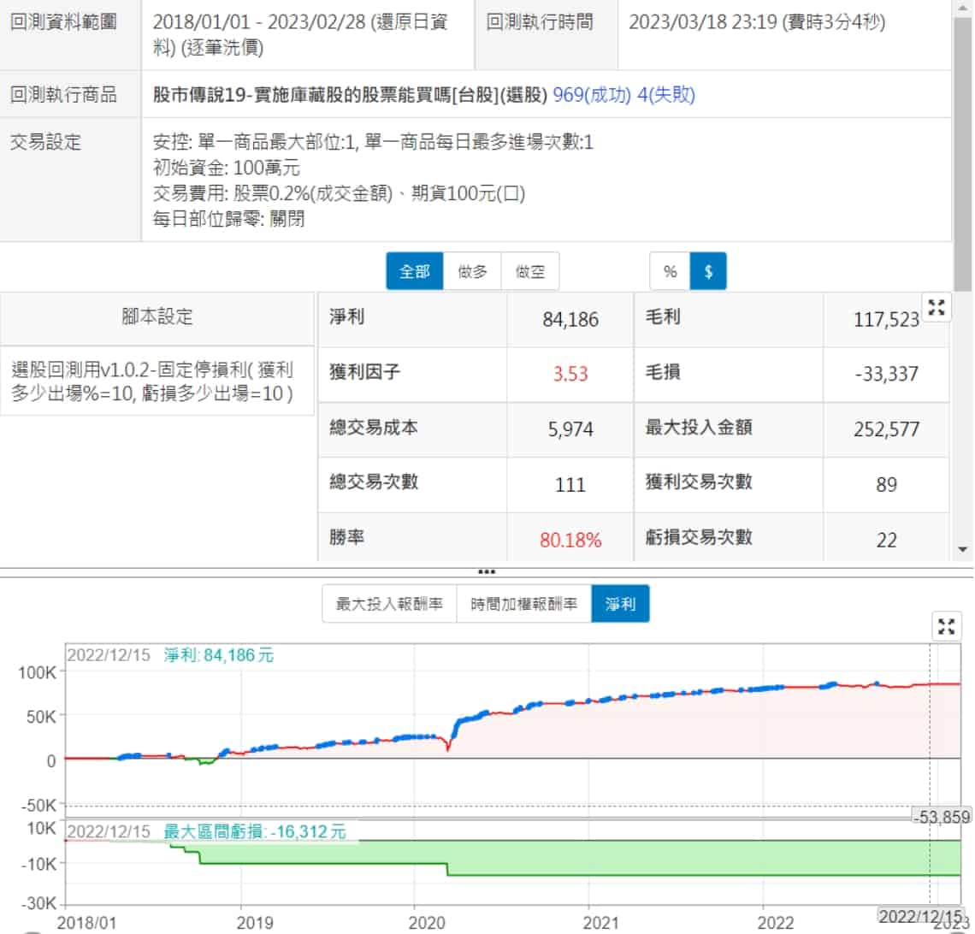
Task: Switch the filter to 做多 trades
Action: pos(472,272)
